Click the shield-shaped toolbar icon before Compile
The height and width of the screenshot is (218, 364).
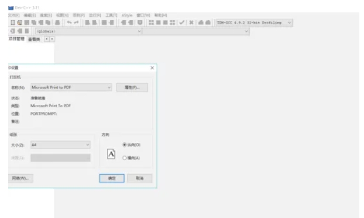tap(140, 22)
